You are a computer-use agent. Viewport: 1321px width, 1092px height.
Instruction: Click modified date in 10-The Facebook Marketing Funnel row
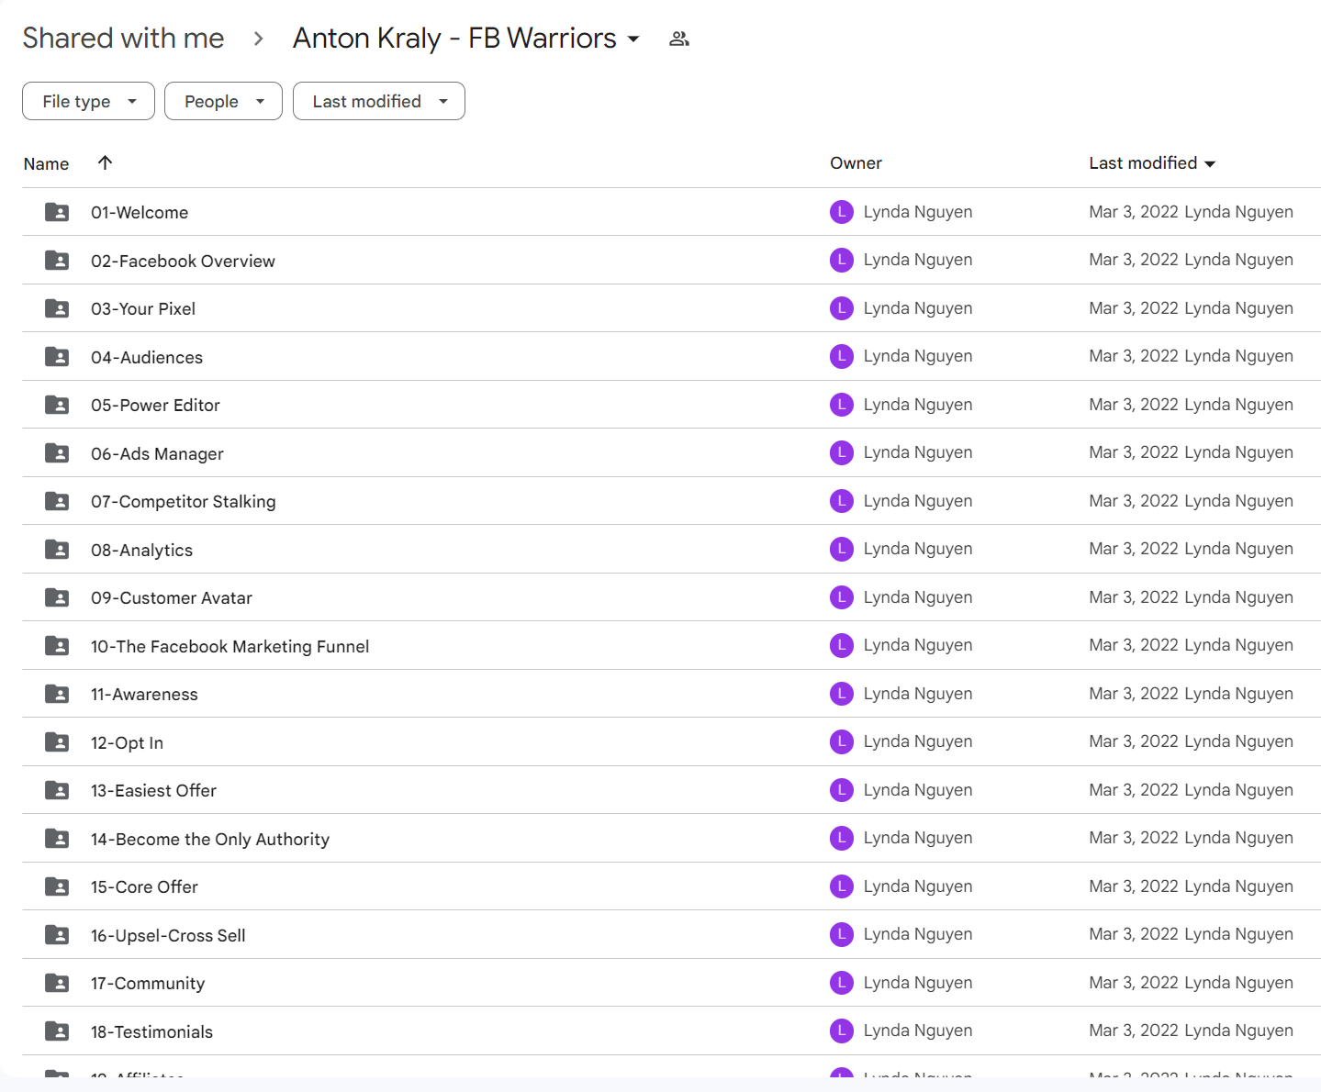point(1134,645)
